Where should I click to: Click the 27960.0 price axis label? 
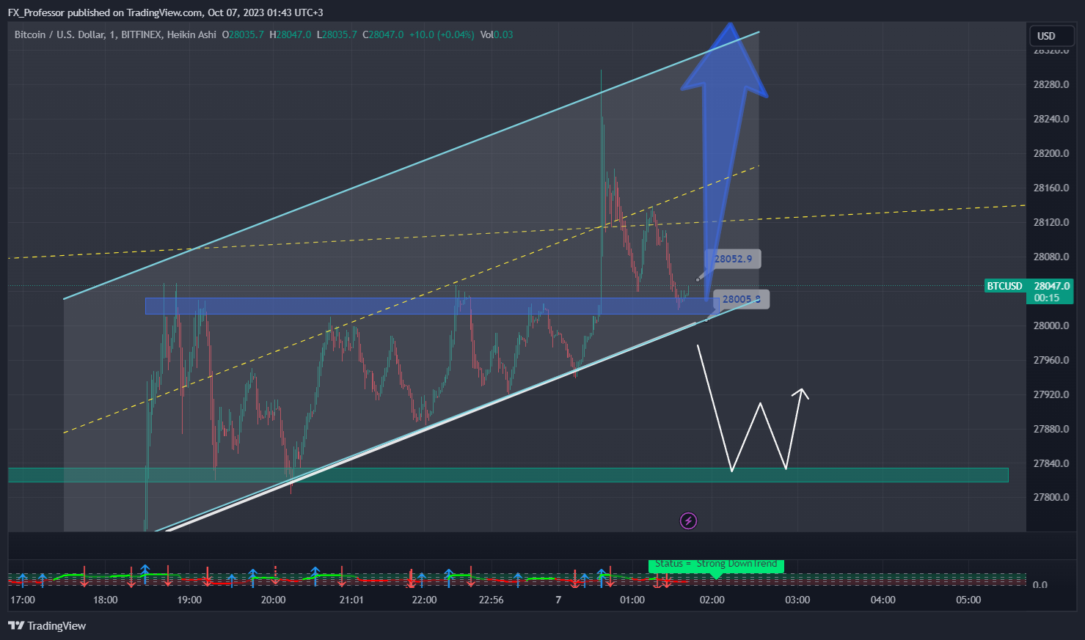coord(1051,360)
